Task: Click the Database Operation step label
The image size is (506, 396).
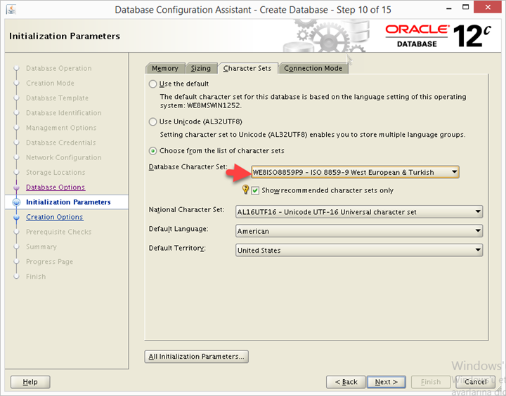Action: 59,68
